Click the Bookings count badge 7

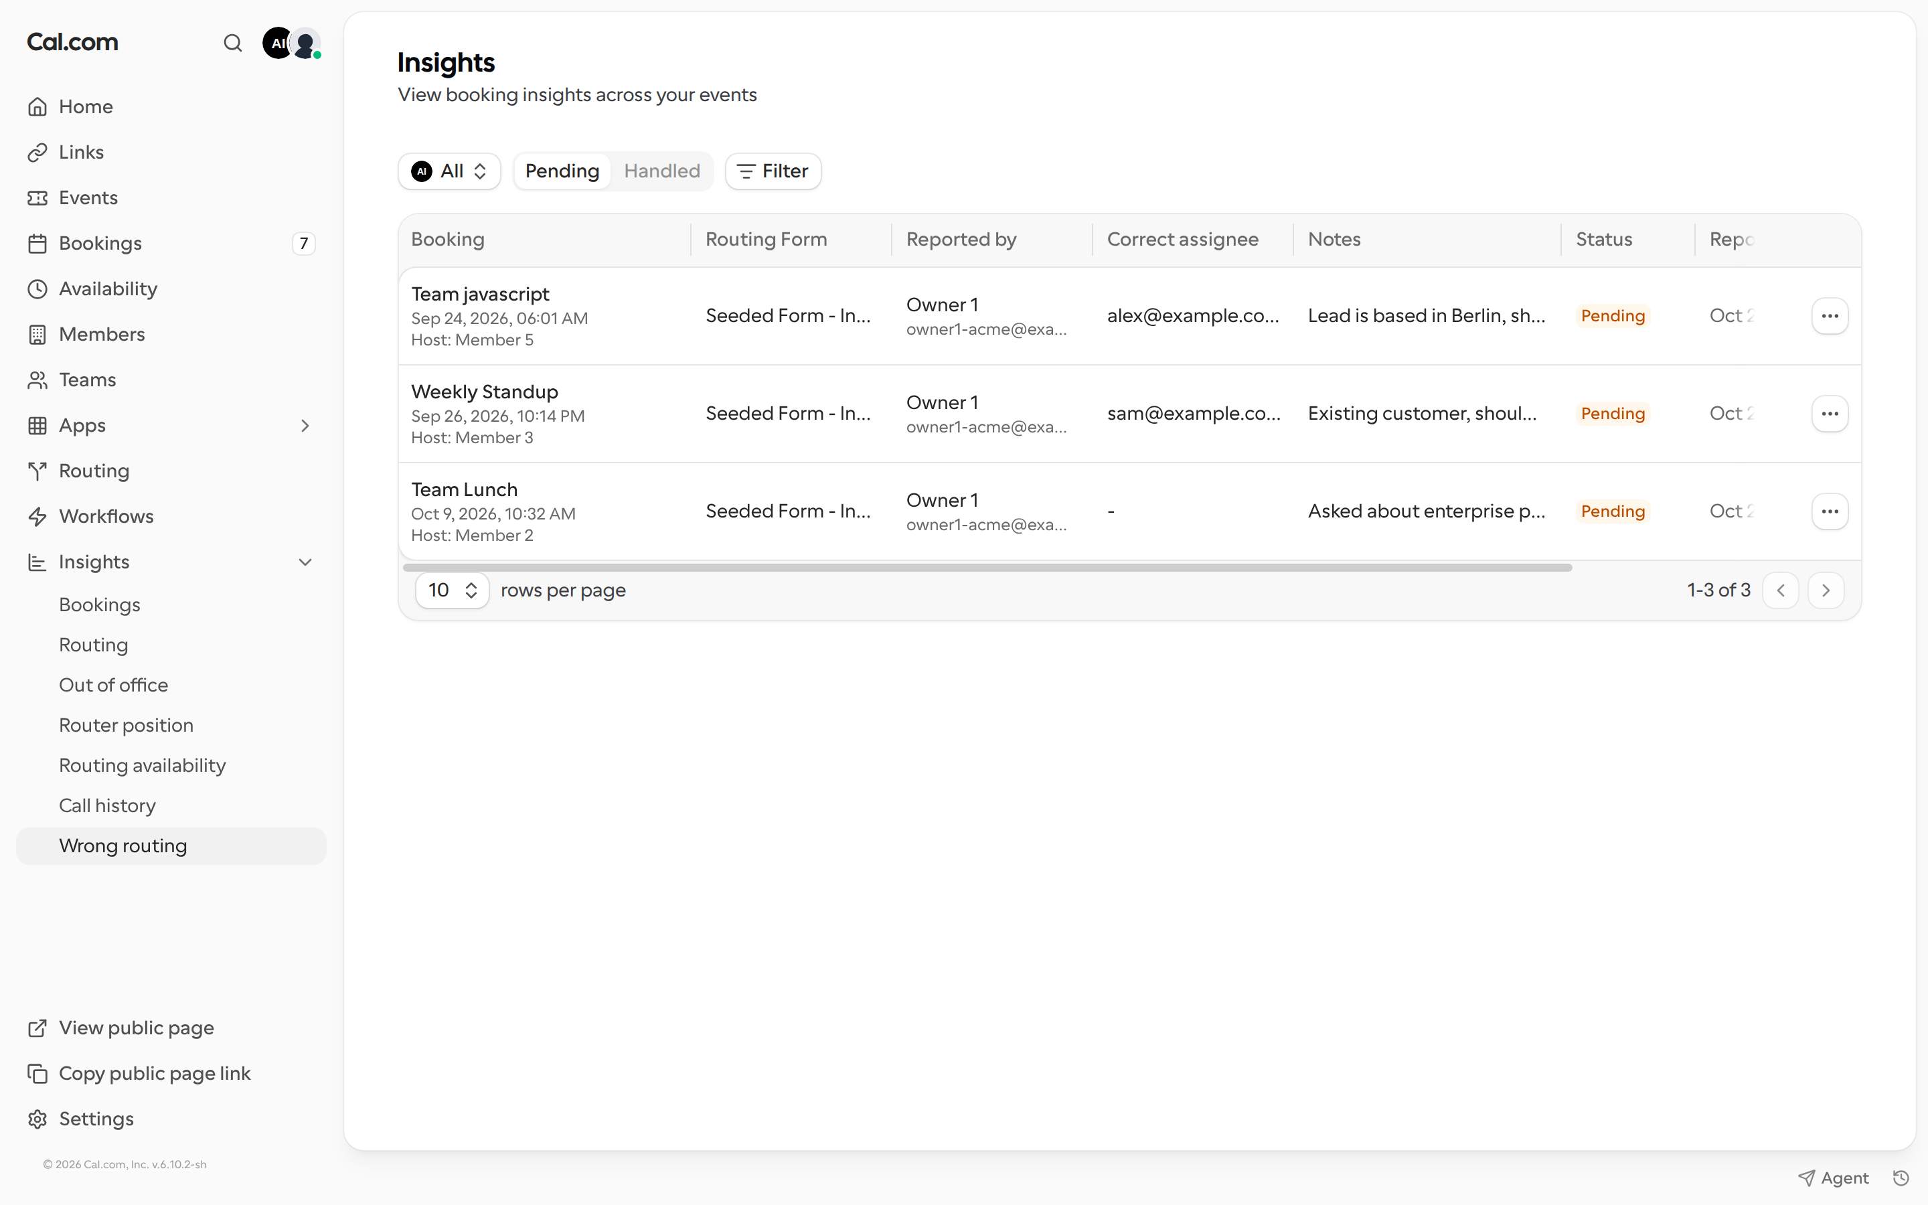[303, 243]
